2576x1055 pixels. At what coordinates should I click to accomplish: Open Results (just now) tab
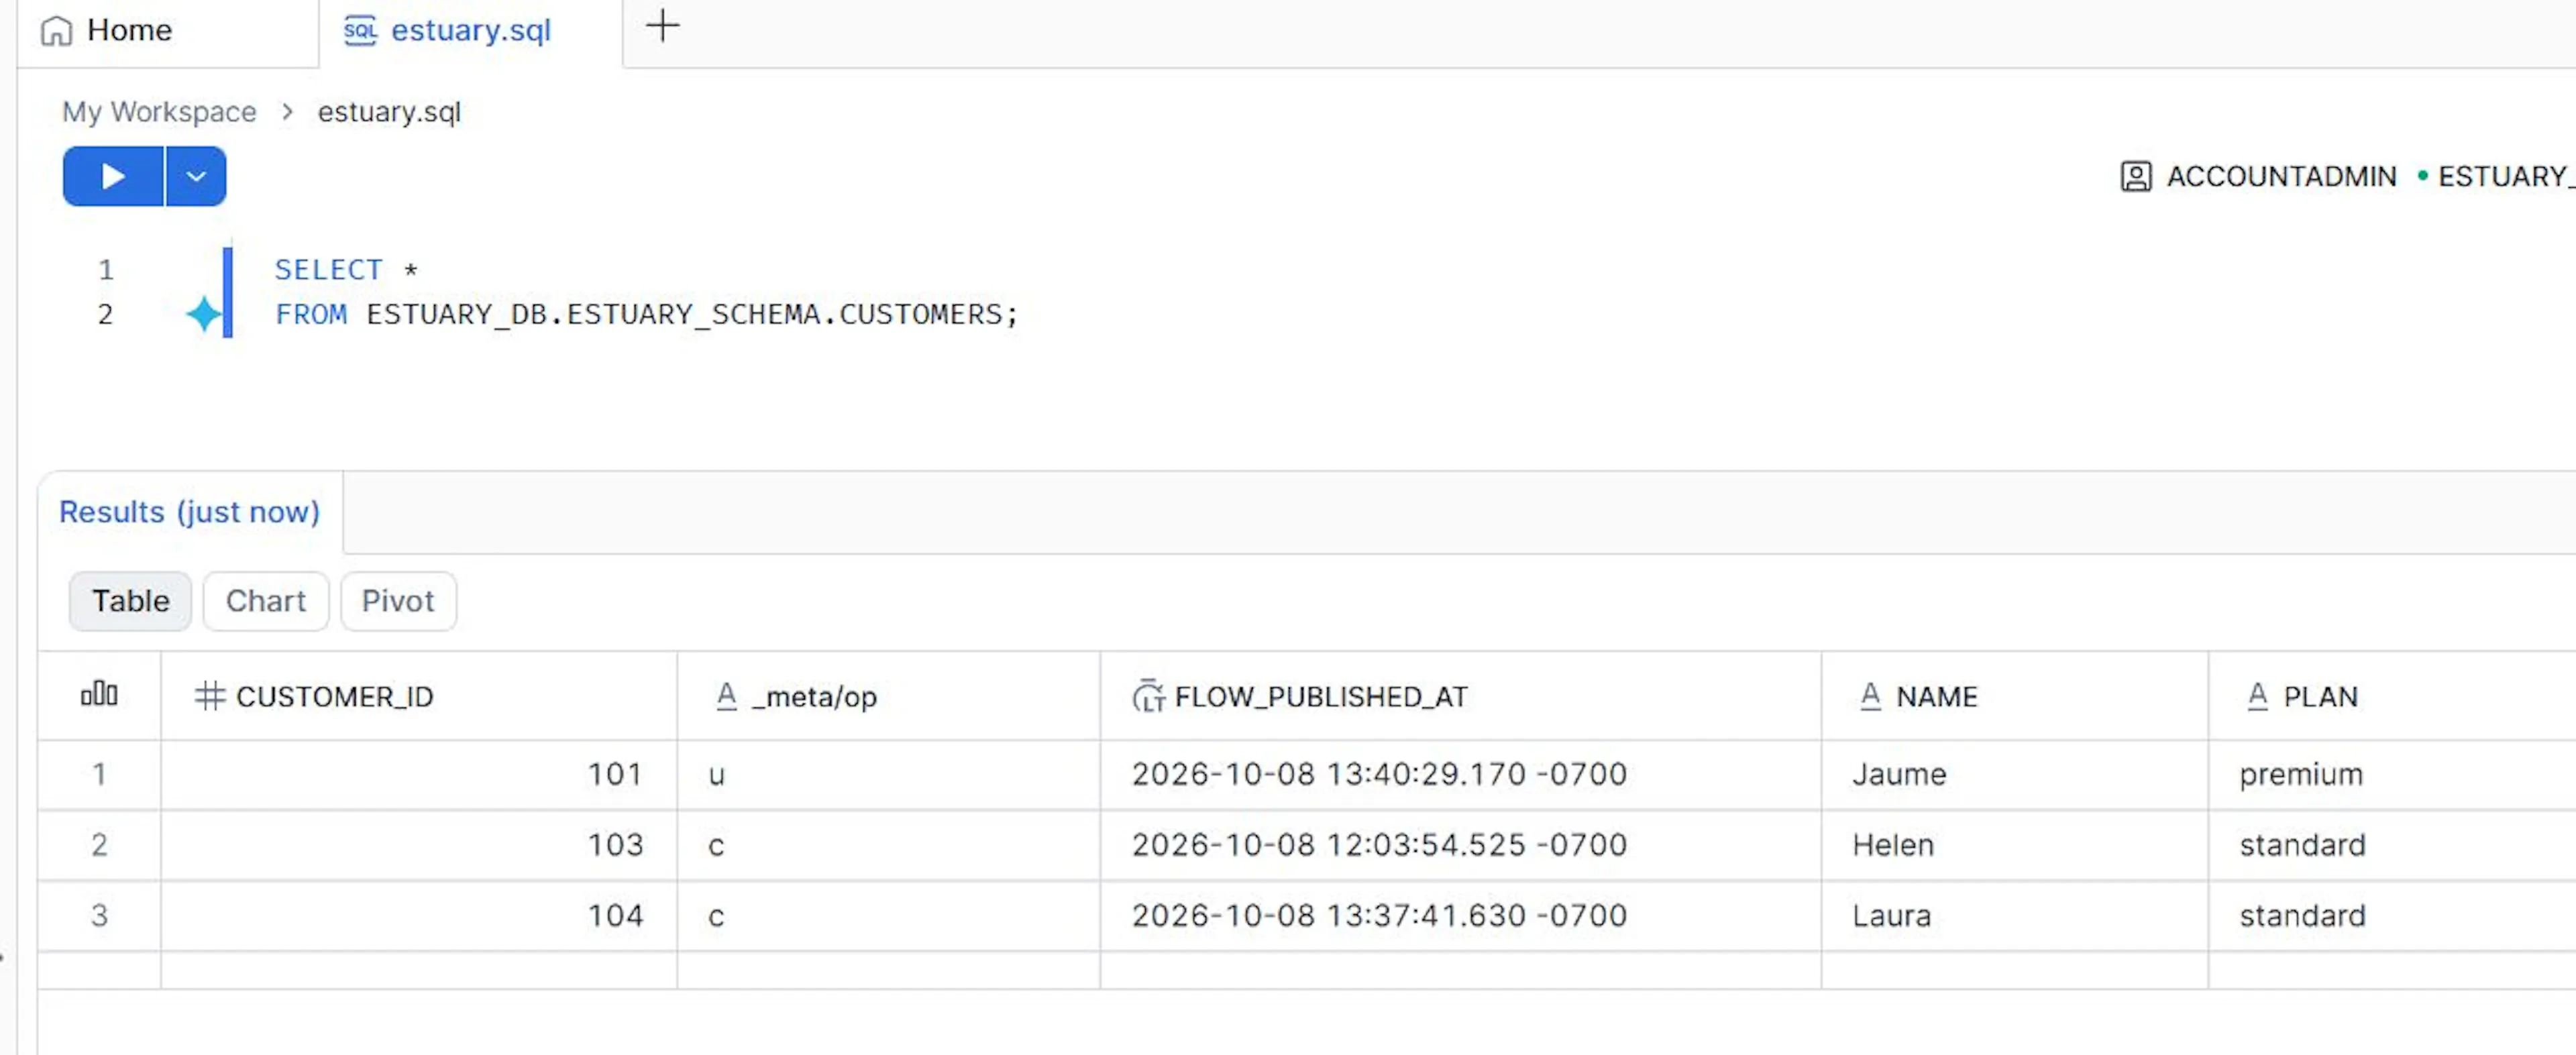coord(189,512)
